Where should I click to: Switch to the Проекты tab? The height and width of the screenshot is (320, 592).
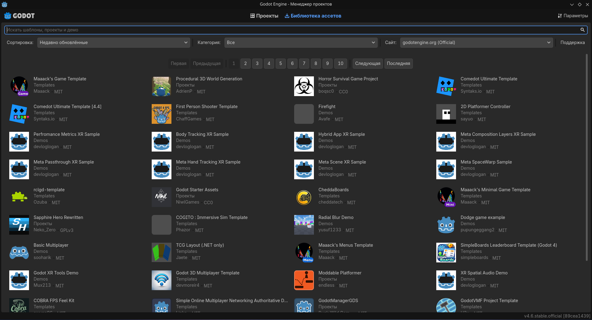[x=264, y=16]
